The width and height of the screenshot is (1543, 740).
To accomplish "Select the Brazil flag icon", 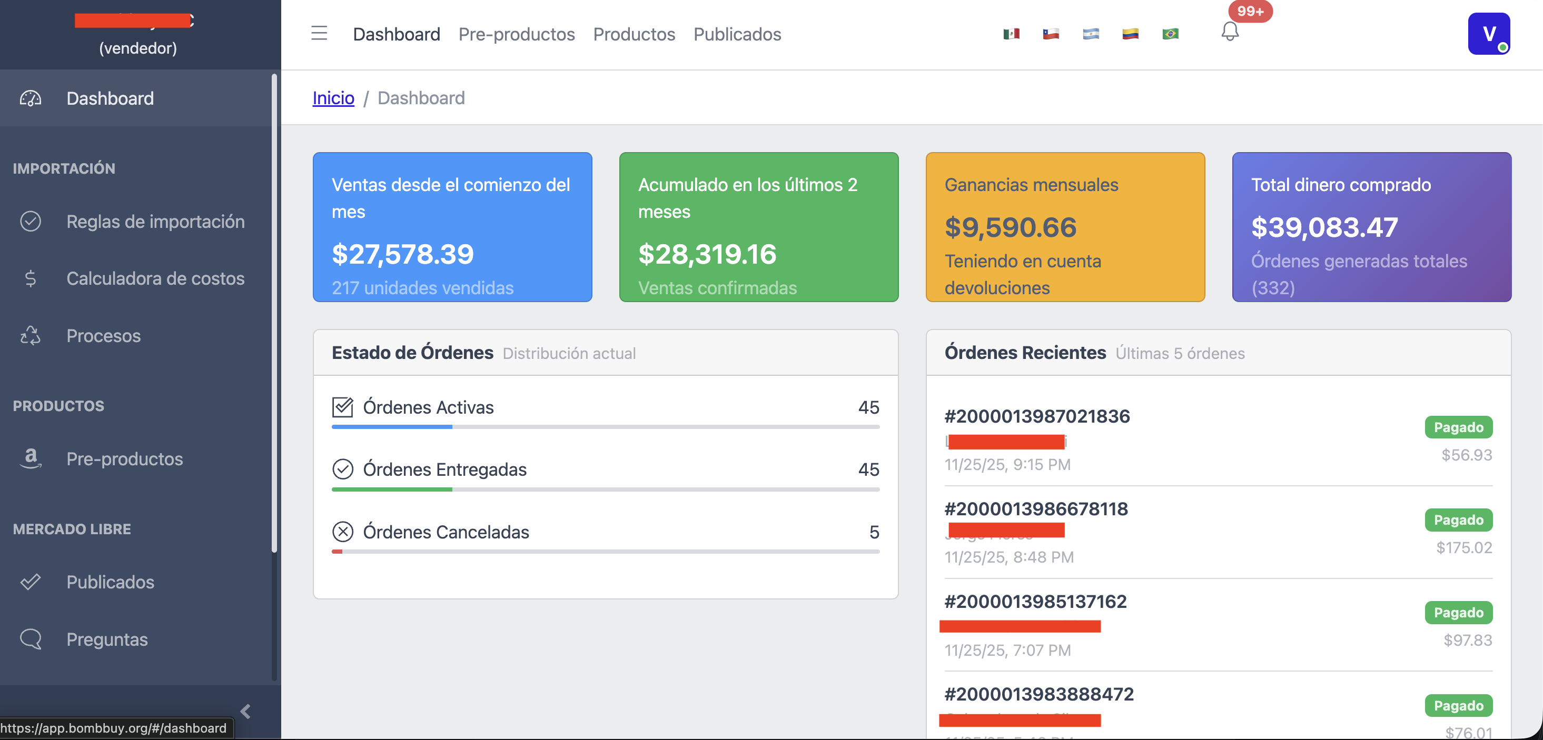I will (1171, 34).
